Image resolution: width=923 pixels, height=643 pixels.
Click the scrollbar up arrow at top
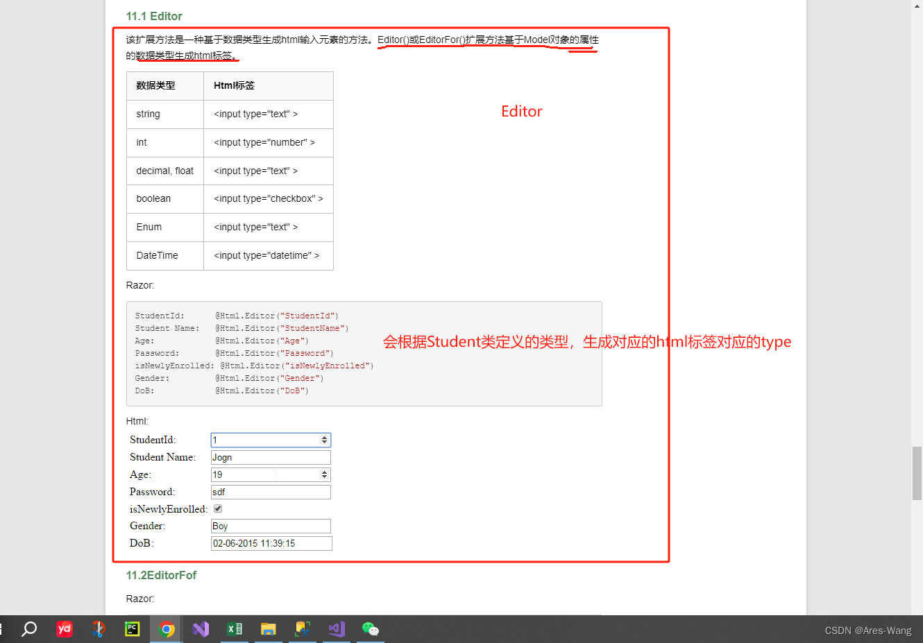click(917, 6)
